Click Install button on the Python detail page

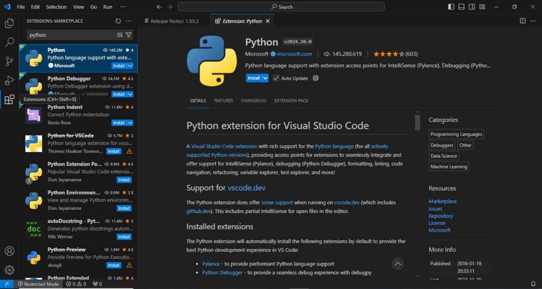click(x=254, y=78)
